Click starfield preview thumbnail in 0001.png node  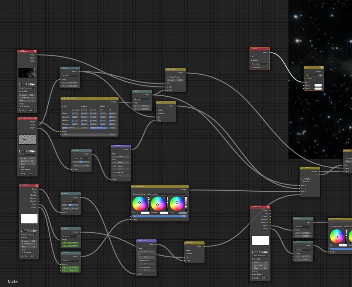pos(27,73)
